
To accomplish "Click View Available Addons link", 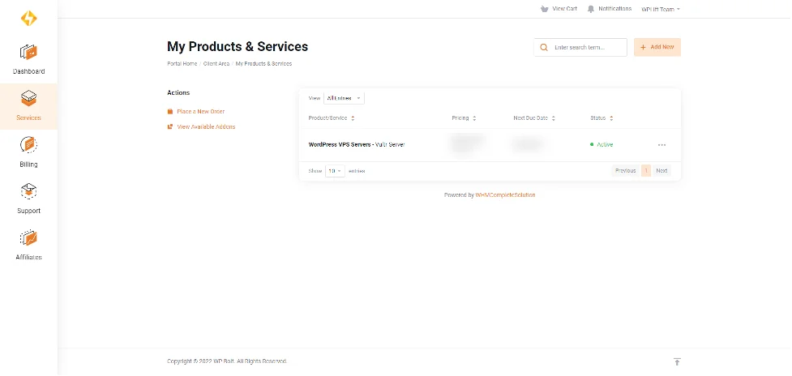I will click(x=206, y=126).
